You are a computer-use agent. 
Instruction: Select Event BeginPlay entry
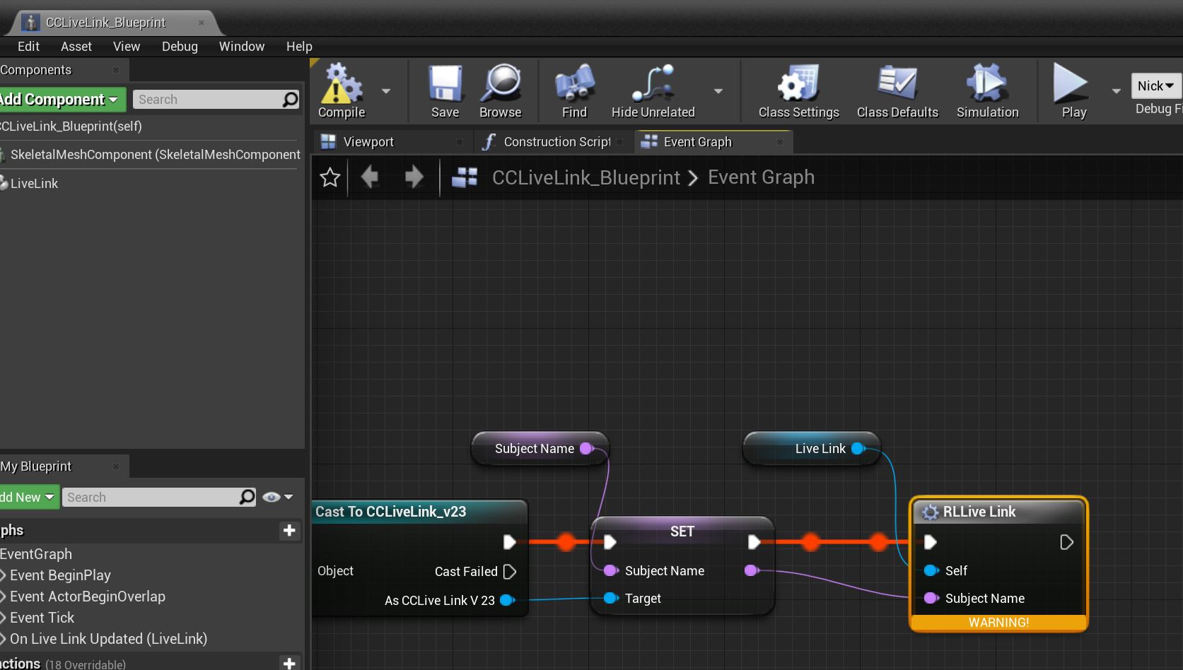point(59,575)
